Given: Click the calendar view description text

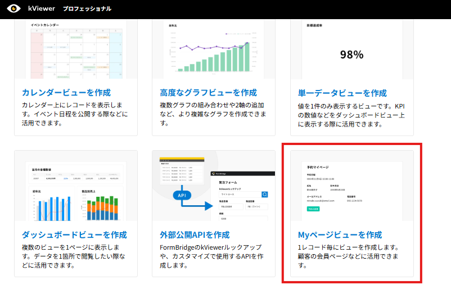Looking at the screenshot, I should (75, 114).
